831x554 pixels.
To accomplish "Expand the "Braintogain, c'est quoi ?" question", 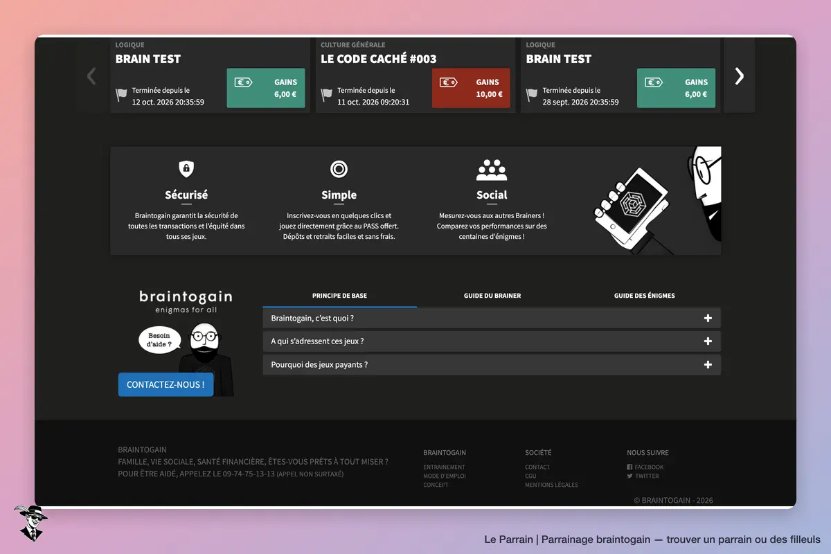I will click(492, 319).
